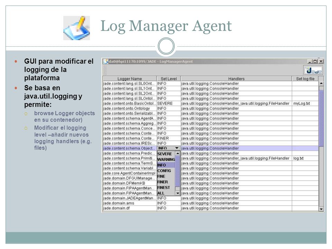Click the bullet GUI para modificar el logging
The width and height of the screenshot is (332, 249).
[59, 70]
